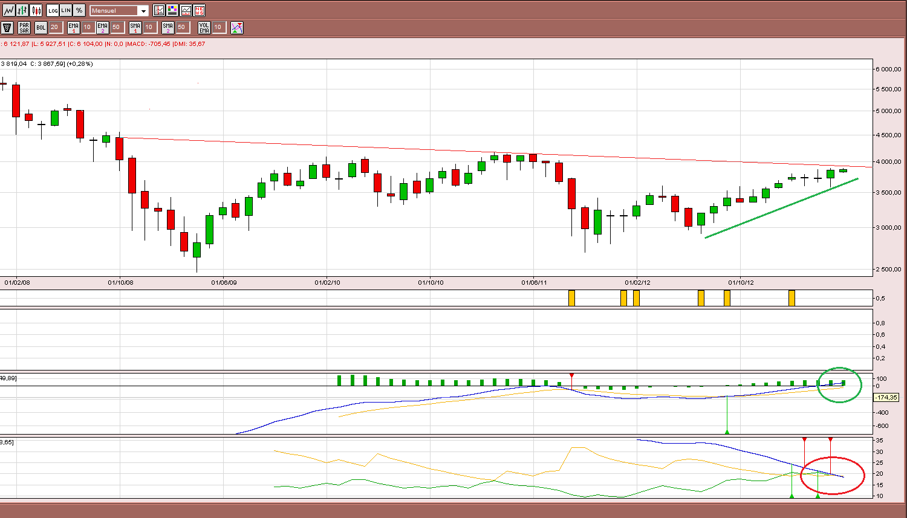Image resolution: width=907 pixels, height=518 pixels.
Task: Click the green buy triangle below MACD panel
Action: click(727, 432)
